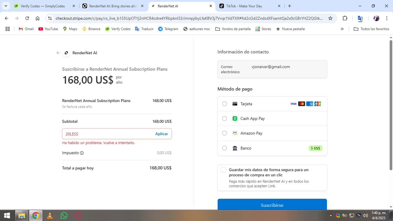Click the email address vjonaiver@gmail.com
The width and height of the screenshot is (393, 221).
coord(271,67)
